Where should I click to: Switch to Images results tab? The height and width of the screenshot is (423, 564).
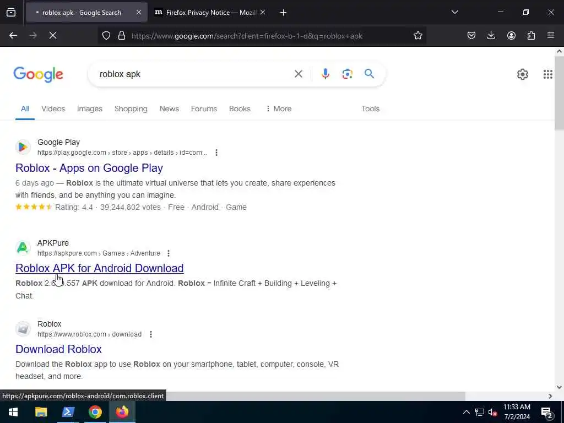click(x=90, y=109)
